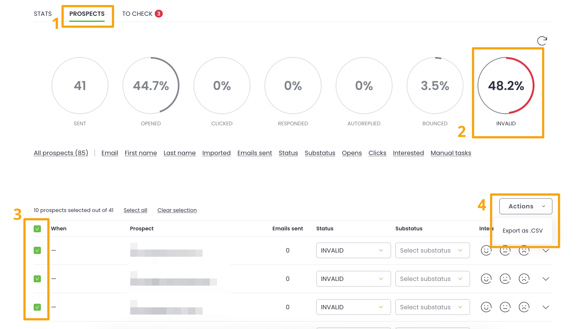Screen dimensions: 586x329
Task: Click the neutral face icon on third row
Action: [x=505, y=307]
